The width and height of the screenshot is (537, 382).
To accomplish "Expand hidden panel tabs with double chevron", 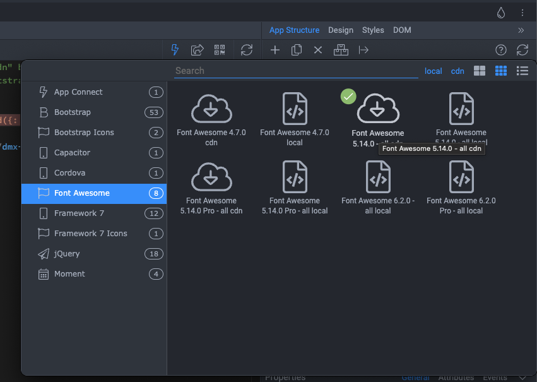I will 521,30.
